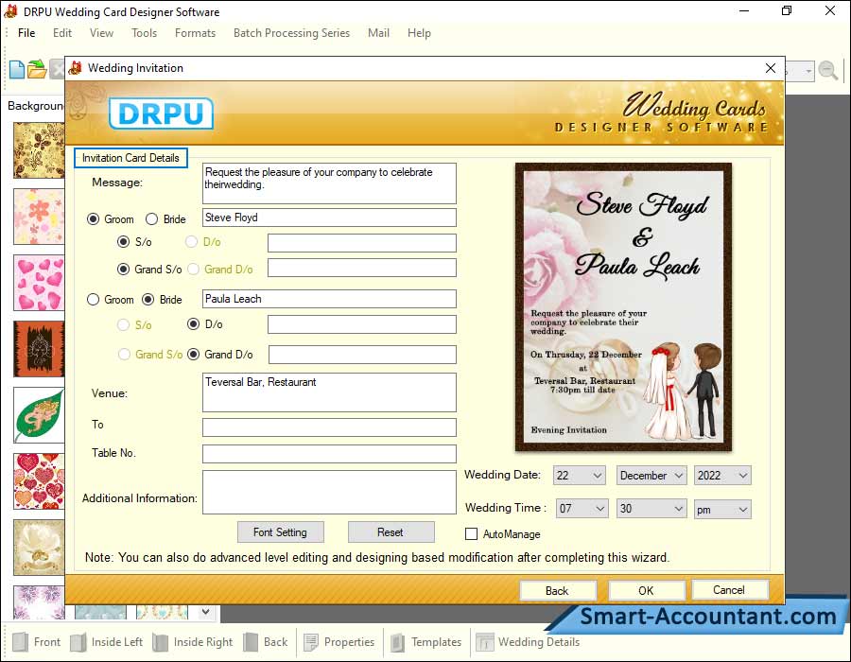Open the wedding hour dropdown showing 07
The height and width of the screenshot is (662, 851).
[582, 509]
